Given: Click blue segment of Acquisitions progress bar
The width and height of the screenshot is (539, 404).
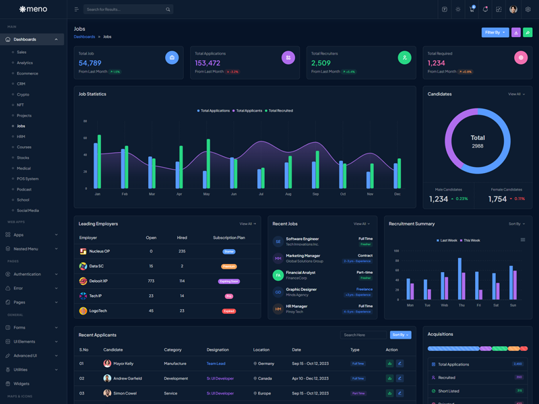Looking at the screenshot, I should click(453, 349).
